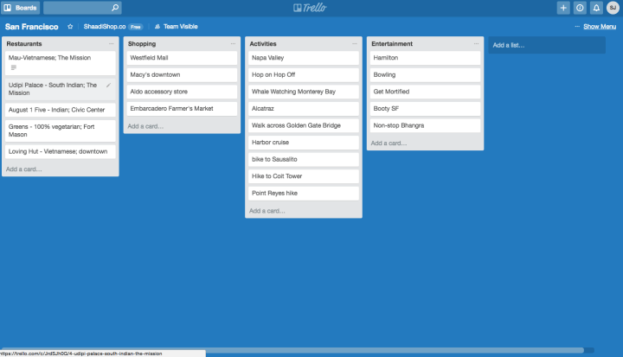
Task: Open Activities list actions menu
Action: [x=354, y=43]
